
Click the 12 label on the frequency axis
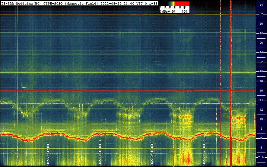pyautogui.click(x=261, y=110)
